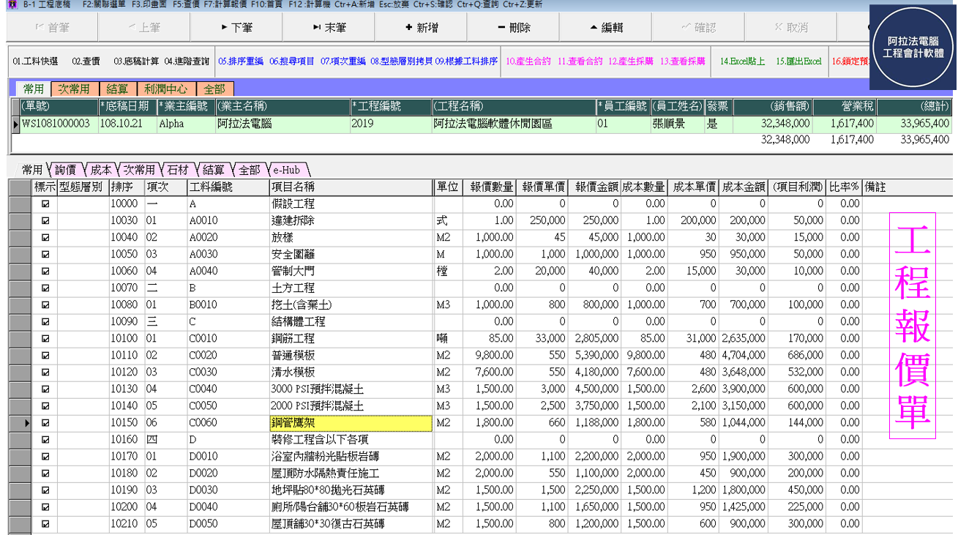This screenshot has height=535, width=958.
Task: Select upper 全部 tab
Action: [214, 89]
